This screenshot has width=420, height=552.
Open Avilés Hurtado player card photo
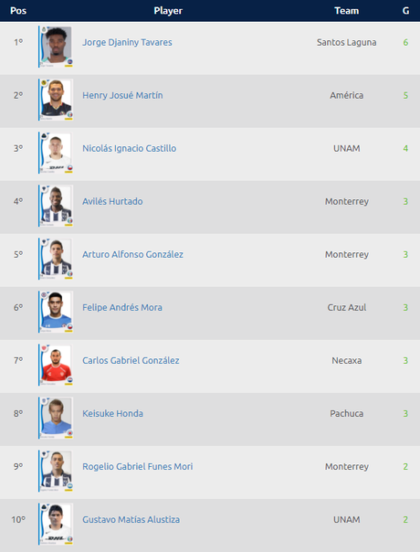56,206
